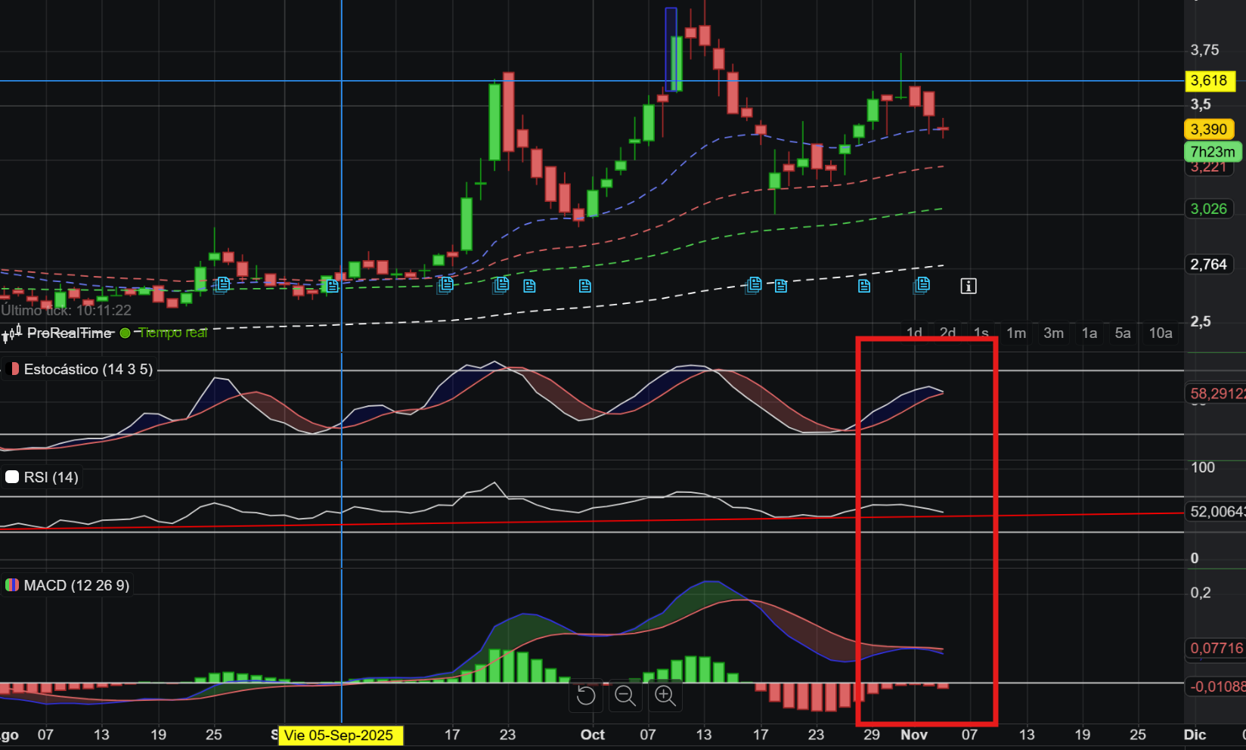Toggle the Tiempo real green indicator

pyautogui.click(x=126, y=332)
